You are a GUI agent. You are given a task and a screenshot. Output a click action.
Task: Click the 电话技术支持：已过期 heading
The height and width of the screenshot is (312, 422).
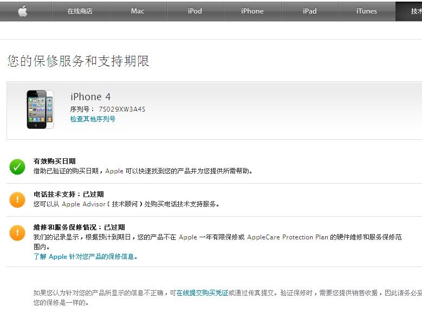pos(68,194)
